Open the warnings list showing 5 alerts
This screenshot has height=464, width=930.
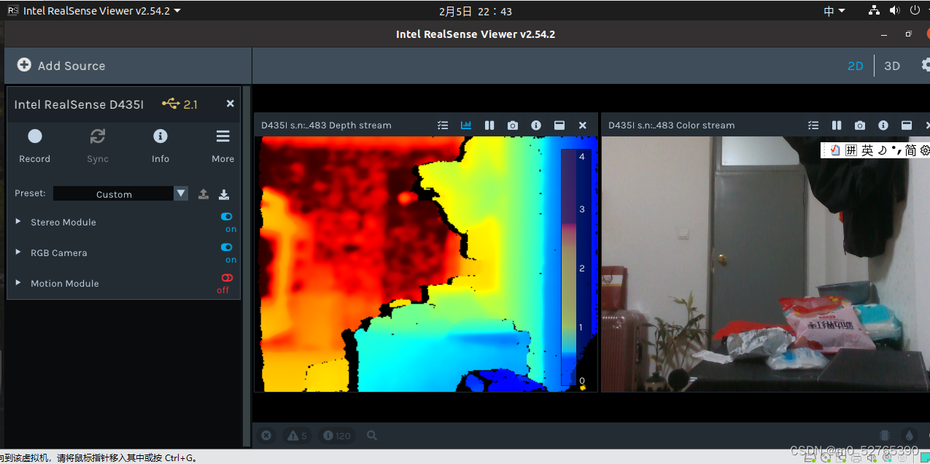point(297,435)
